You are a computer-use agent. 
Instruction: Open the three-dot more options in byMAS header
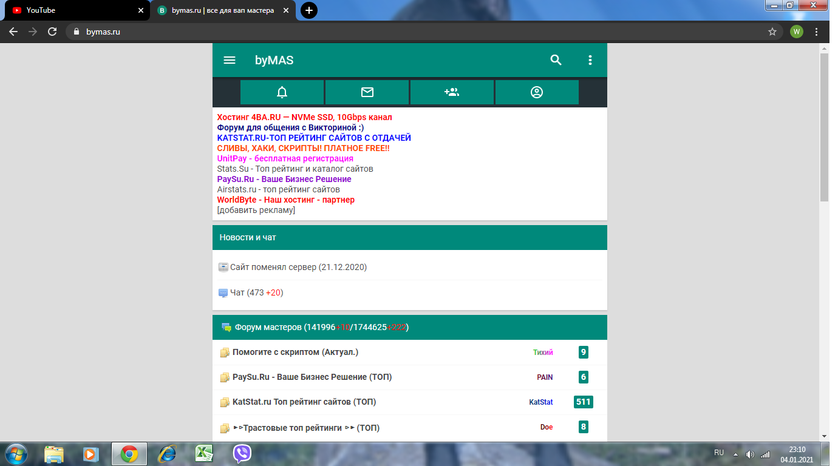point(590,60)
